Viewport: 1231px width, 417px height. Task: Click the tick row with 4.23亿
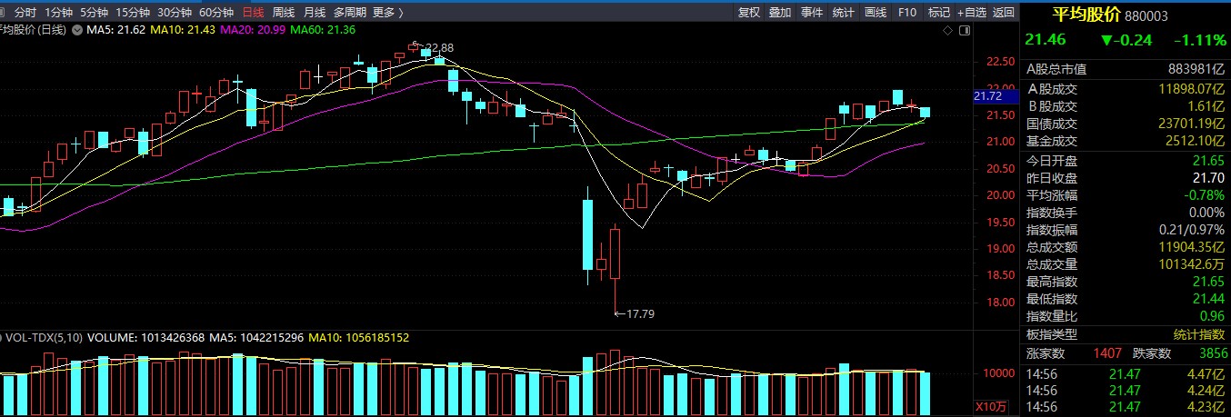click(1126, 407)
